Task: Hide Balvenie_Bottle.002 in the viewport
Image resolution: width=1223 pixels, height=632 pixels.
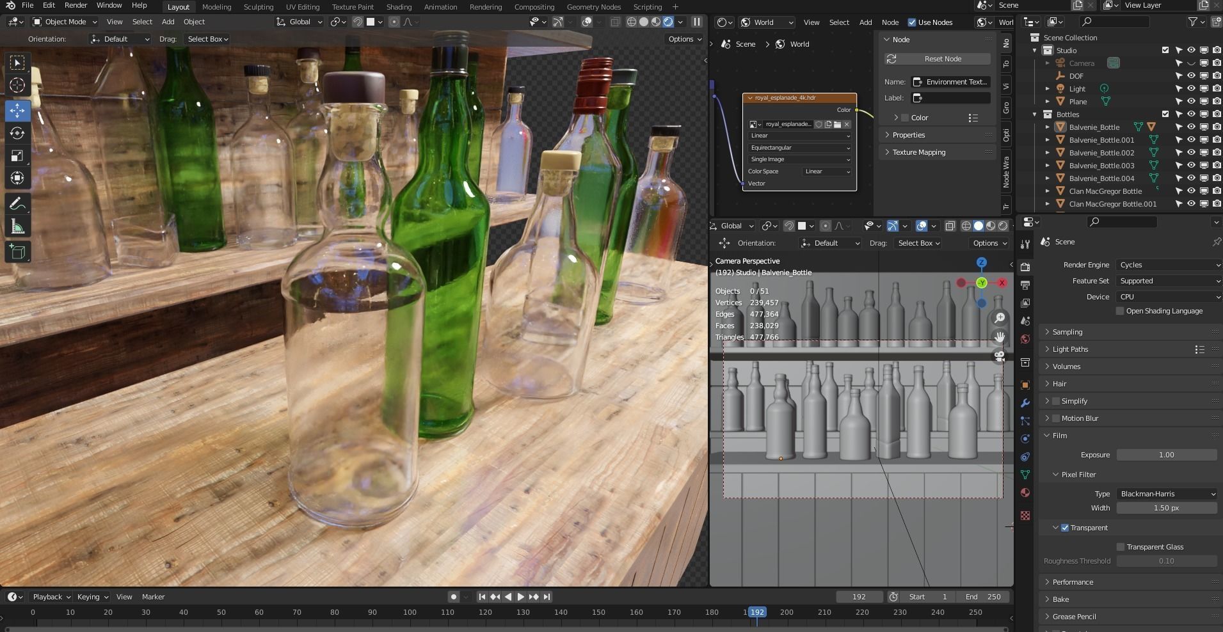Action: coord(1191,153)
